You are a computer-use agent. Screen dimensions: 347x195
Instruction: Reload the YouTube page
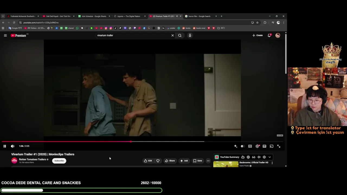tap(14, 22)
